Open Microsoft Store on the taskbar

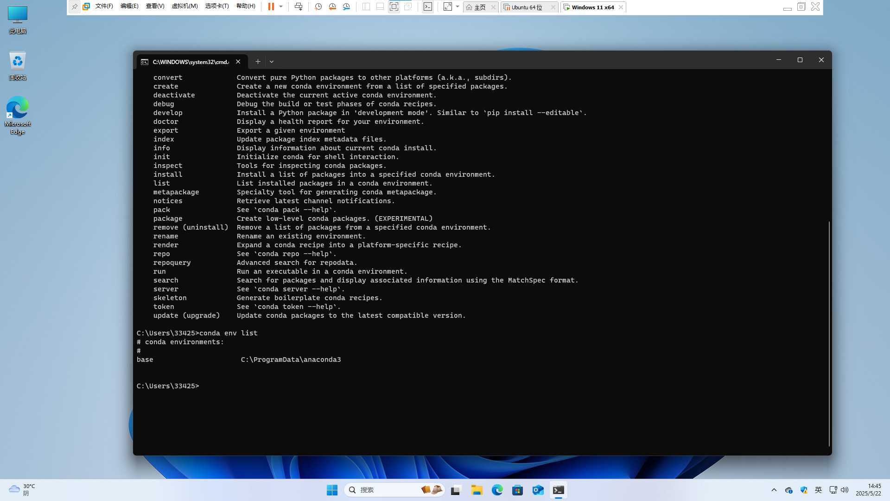[518, 490]
